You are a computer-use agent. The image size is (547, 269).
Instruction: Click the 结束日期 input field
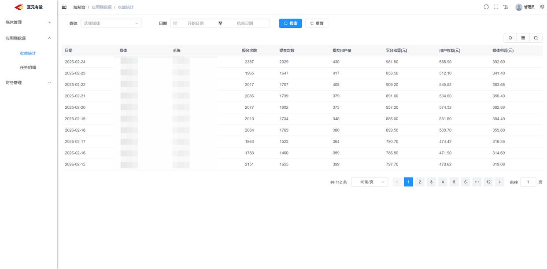click(245, 23)
